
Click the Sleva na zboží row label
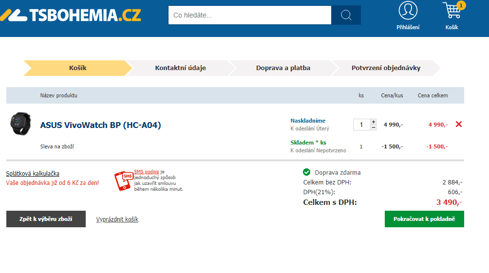point(57,146)
